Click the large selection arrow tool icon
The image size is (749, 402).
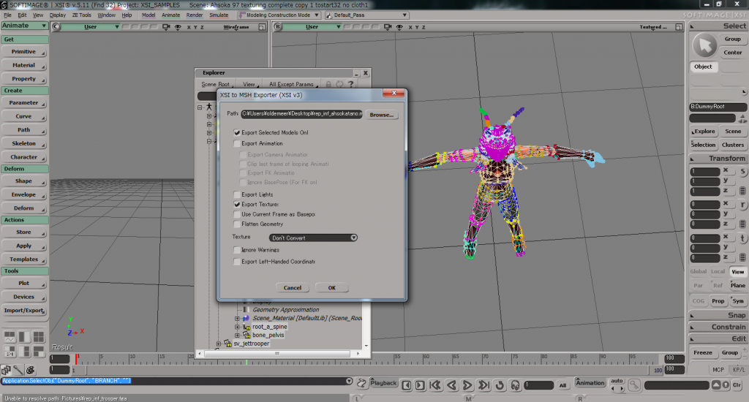click(705, 45)
